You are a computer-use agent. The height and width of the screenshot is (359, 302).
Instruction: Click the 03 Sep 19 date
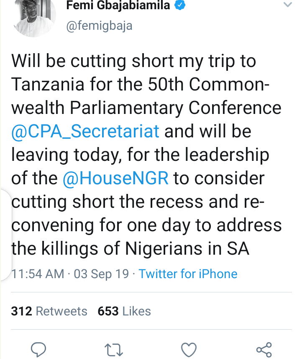point(101,274)
